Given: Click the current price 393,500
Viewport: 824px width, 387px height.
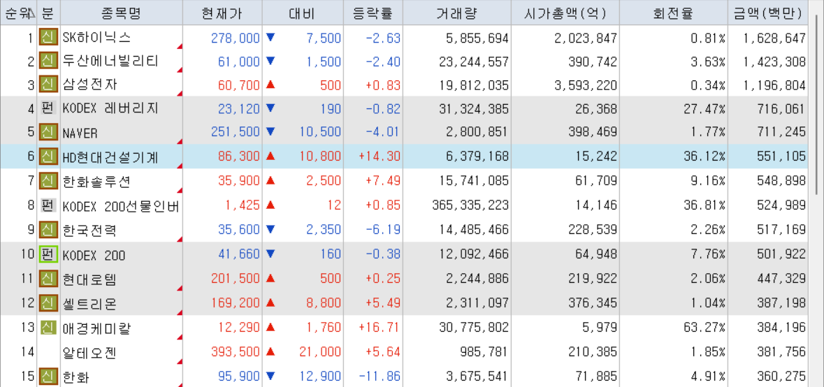Looking at the screenshot, I should (x=236, y=352).
